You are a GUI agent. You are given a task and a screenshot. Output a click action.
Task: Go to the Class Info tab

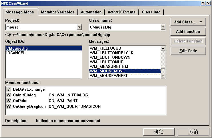[151, 12]
